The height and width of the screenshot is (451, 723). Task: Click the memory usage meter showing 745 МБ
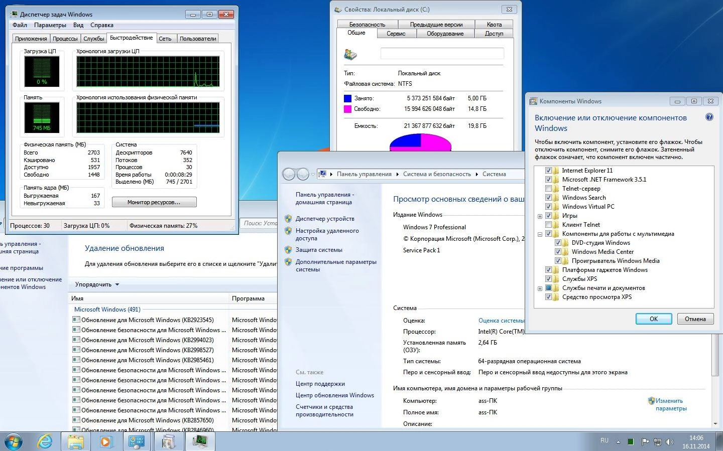click(42, 117)
